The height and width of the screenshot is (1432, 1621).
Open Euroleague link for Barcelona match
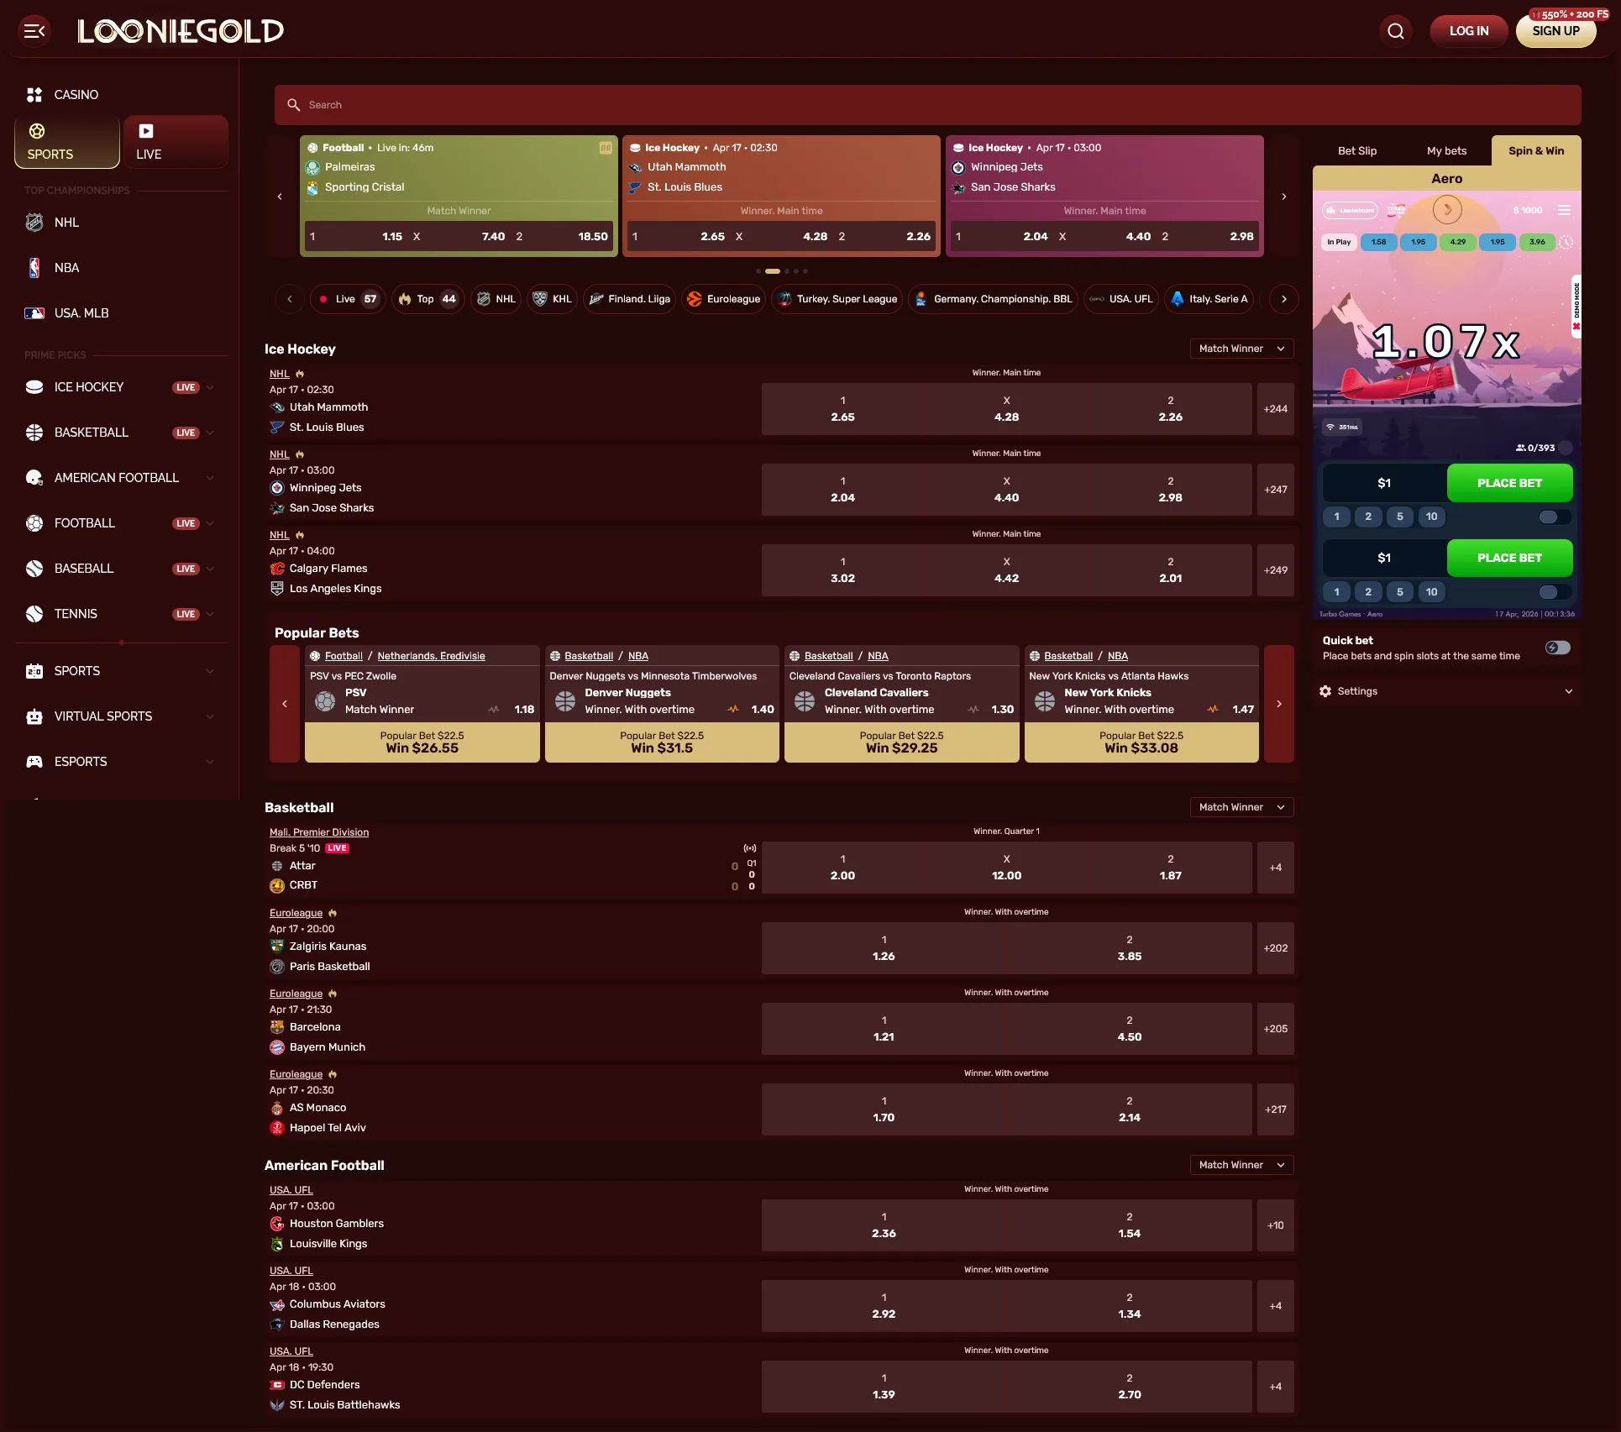296,994
